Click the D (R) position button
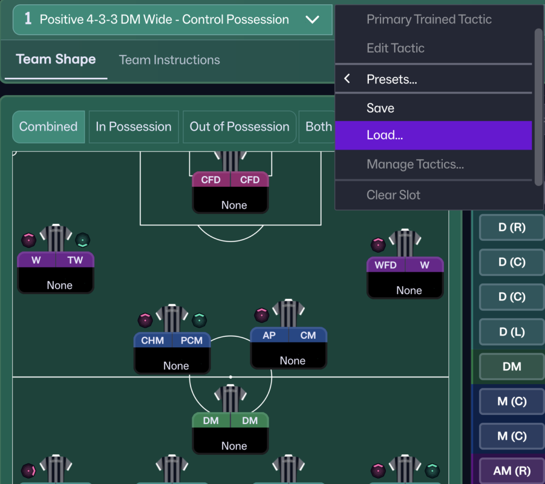Screen dimensions: 545x484 tap(511, 228)
